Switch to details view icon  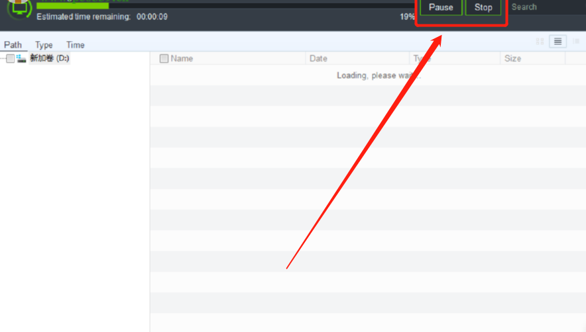click(575, 42)
